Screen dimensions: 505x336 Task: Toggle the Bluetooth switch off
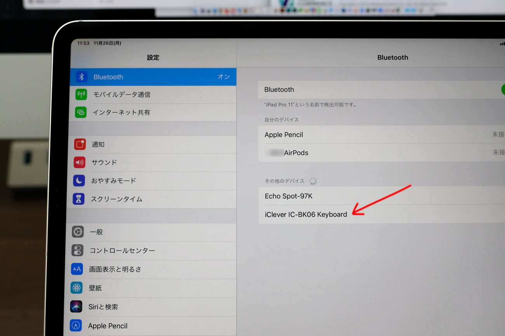tap(503, 89)
